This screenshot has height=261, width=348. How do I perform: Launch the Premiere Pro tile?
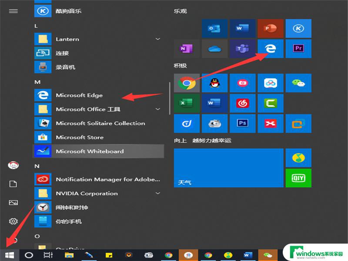[298, 49]
